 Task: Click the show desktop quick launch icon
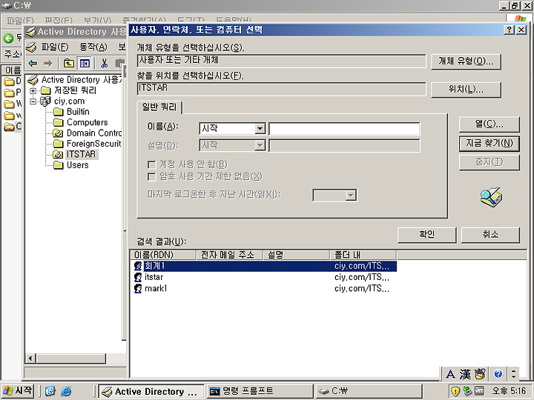tap(50, 391)
